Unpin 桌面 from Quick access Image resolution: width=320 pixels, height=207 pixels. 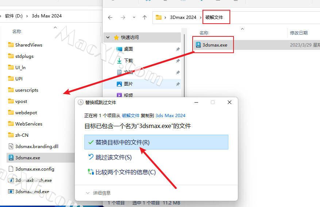pyautogui.click(x=178, y=49)
